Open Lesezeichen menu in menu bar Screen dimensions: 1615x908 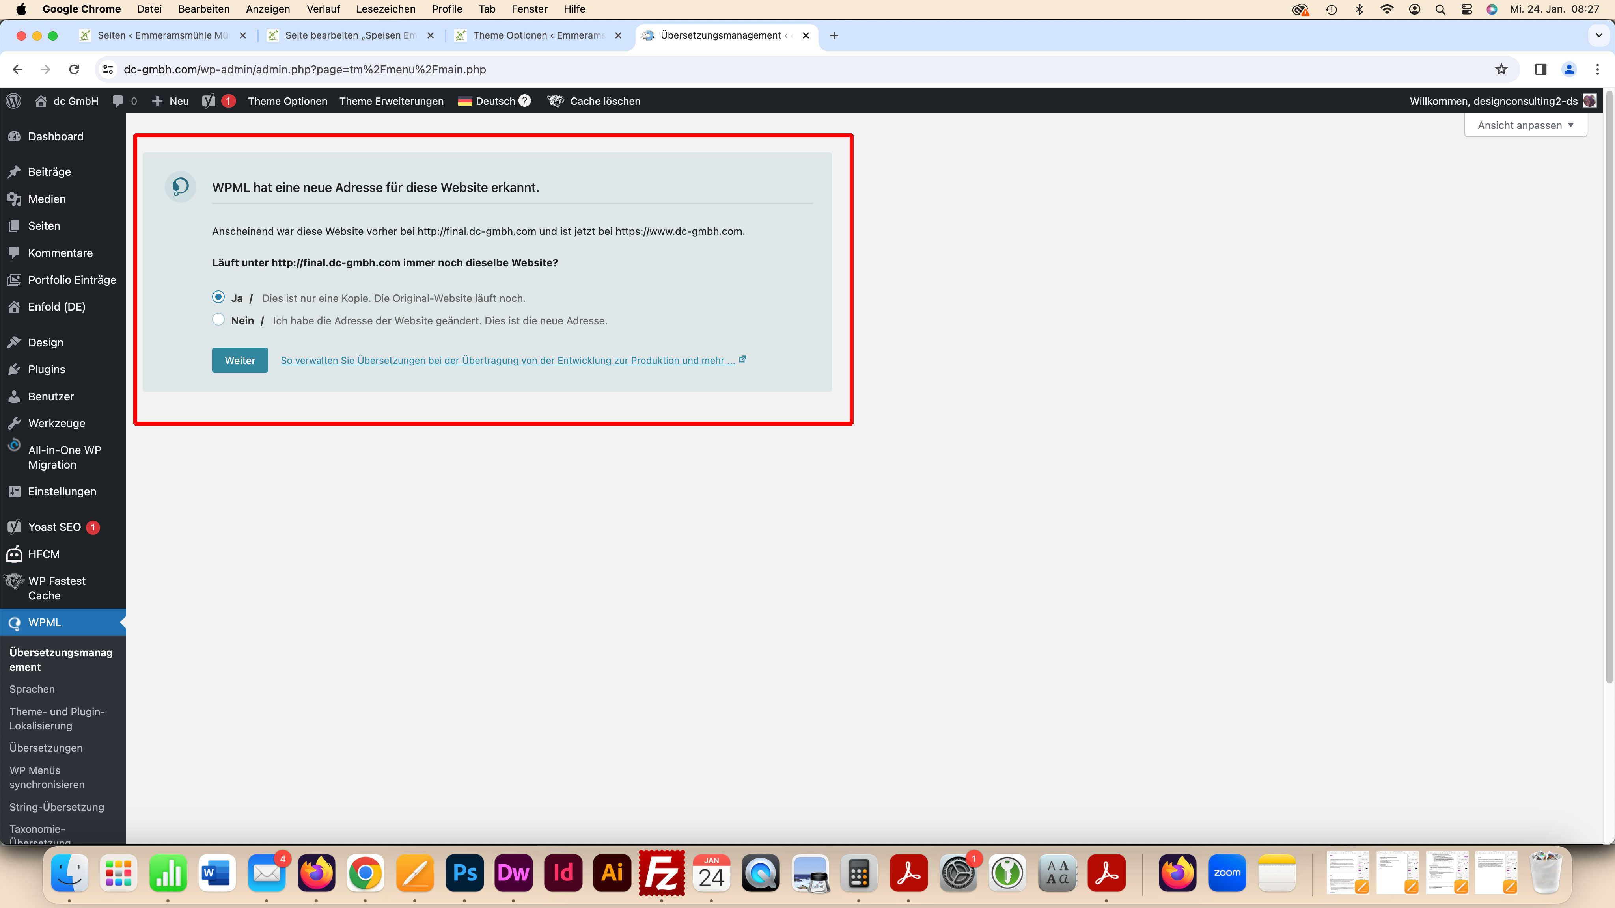click(x=386, y=9)
